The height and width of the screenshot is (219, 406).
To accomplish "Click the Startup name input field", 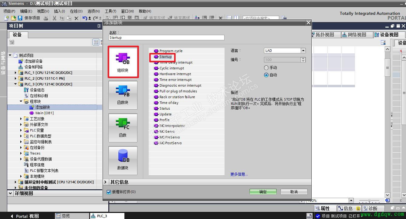I will coord(166,37).
